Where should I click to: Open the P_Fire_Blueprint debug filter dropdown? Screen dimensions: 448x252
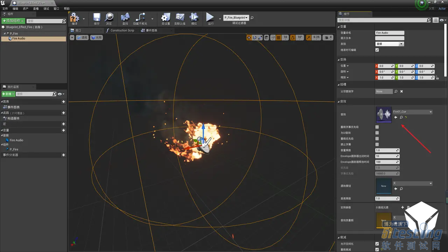(236, 17)
